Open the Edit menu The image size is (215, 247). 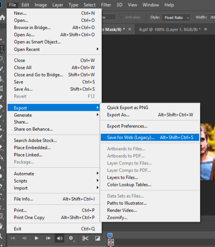25,5
